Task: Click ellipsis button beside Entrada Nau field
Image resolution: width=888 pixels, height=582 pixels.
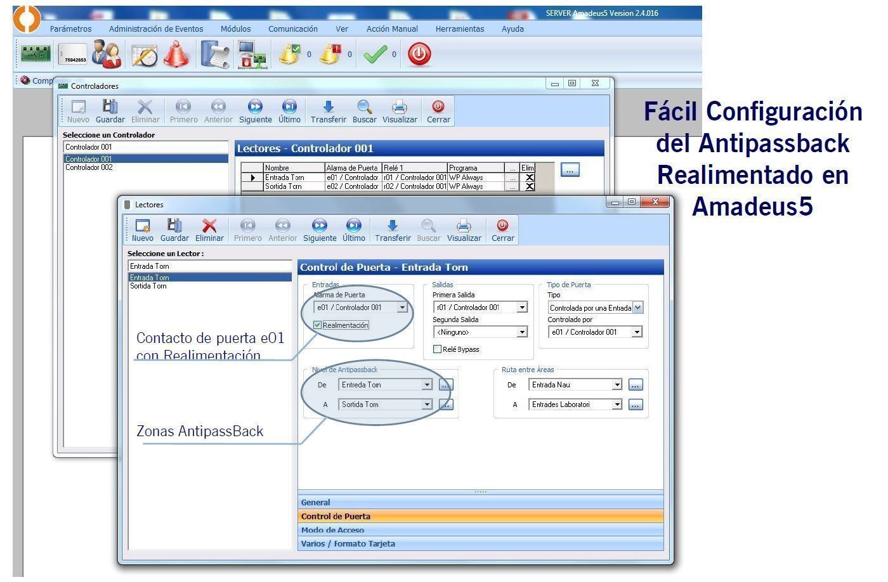Action: tap(636, 385)
